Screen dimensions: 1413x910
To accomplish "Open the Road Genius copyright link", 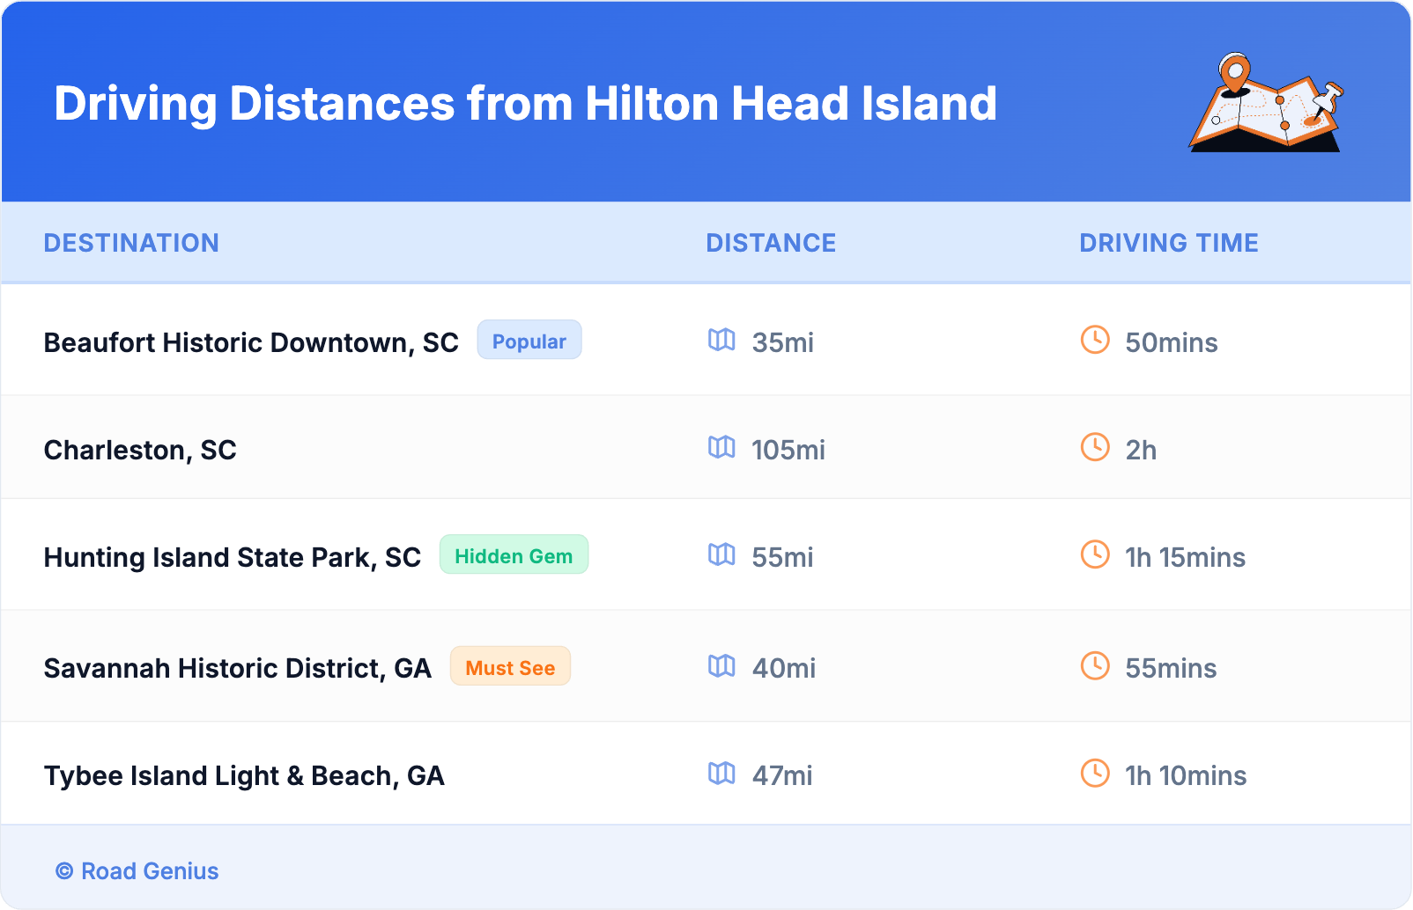I will [x=137, y=871].
